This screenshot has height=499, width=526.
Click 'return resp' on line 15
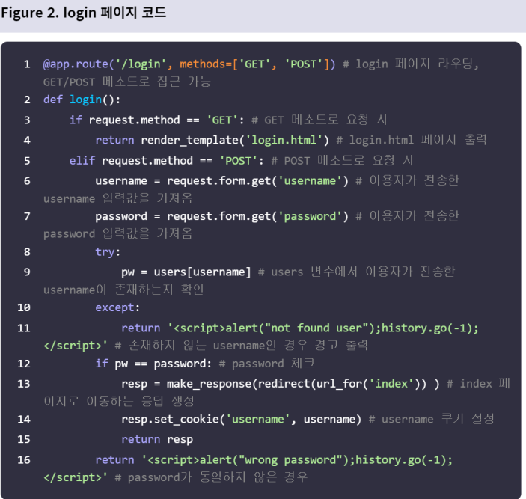pos(157,440)
